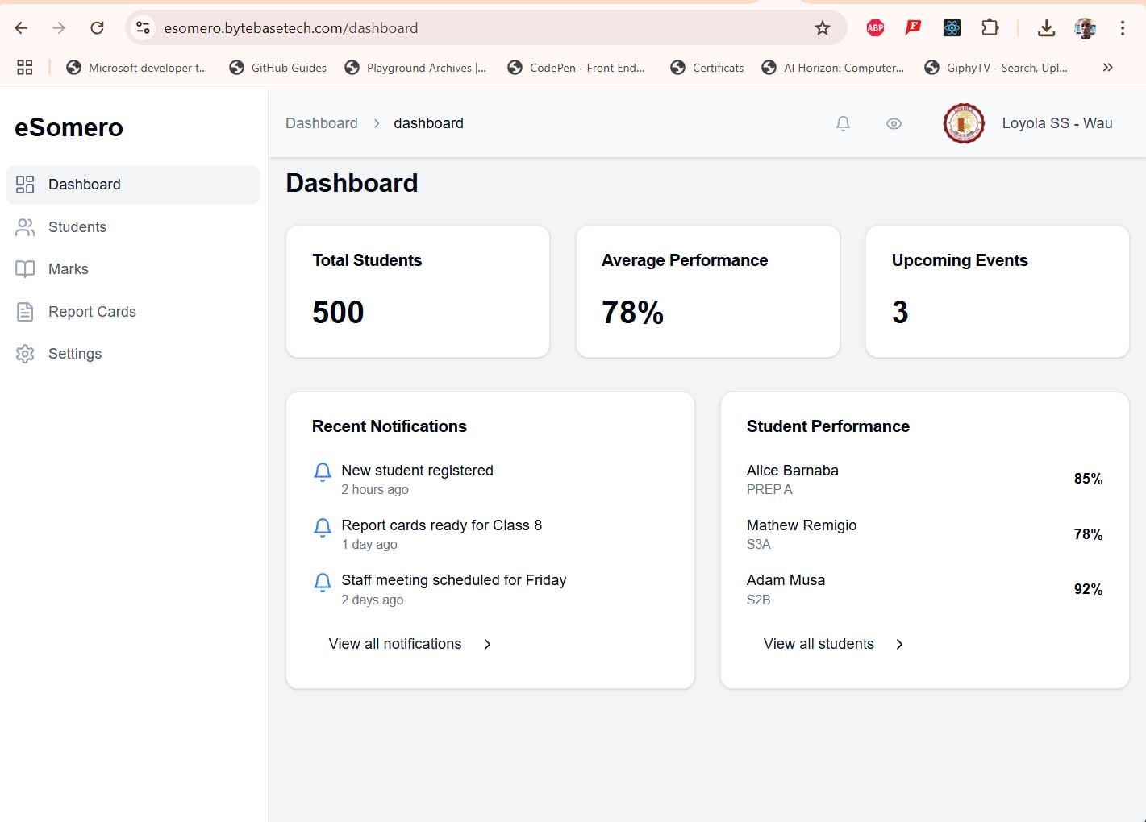Click the AdBlock extension icon

click(875, 27)
